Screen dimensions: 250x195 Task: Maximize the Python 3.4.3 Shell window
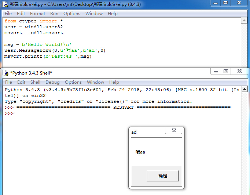(226, 71)
